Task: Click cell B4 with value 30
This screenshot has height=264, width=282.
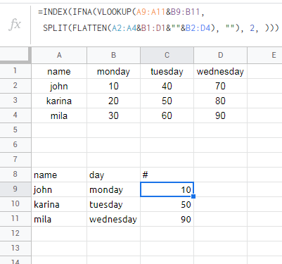Action: (113, 115)
